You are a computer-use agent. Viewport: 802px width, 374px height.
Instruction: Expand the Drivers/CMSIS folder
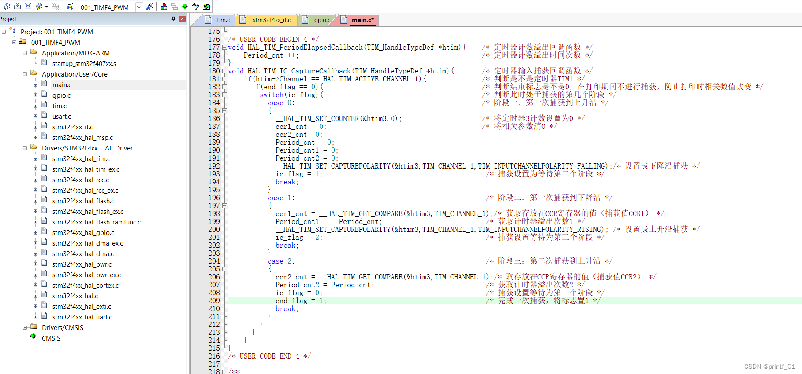pyautogui.click(x=25, y=327)
